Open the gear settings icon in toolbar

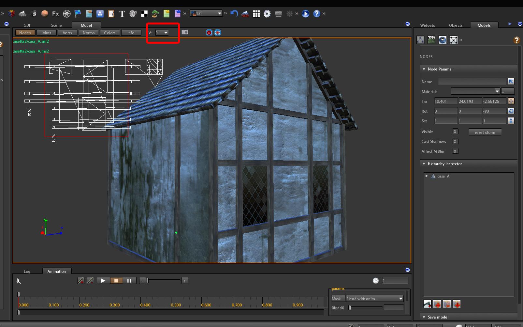click(267, 13)
